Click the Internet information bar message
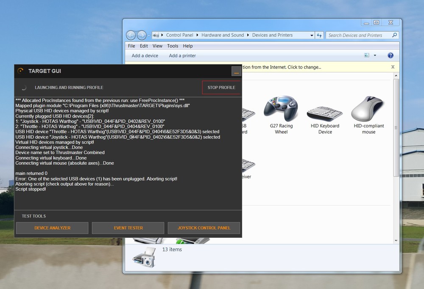This screenshot has width=424, height=289. [x=282, y=67]
